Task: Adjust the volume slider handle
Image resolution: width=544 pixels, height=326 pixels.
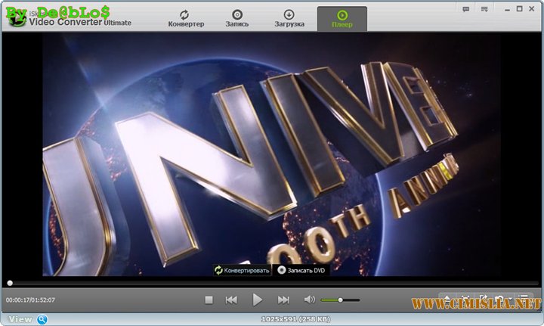Action: click(341, 300)
